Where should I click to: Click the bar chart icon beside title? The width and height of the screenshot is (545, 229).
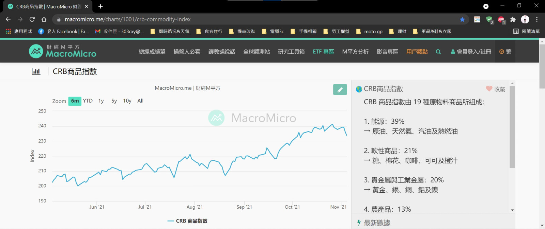pyautogui.click(x=36, y=71)
